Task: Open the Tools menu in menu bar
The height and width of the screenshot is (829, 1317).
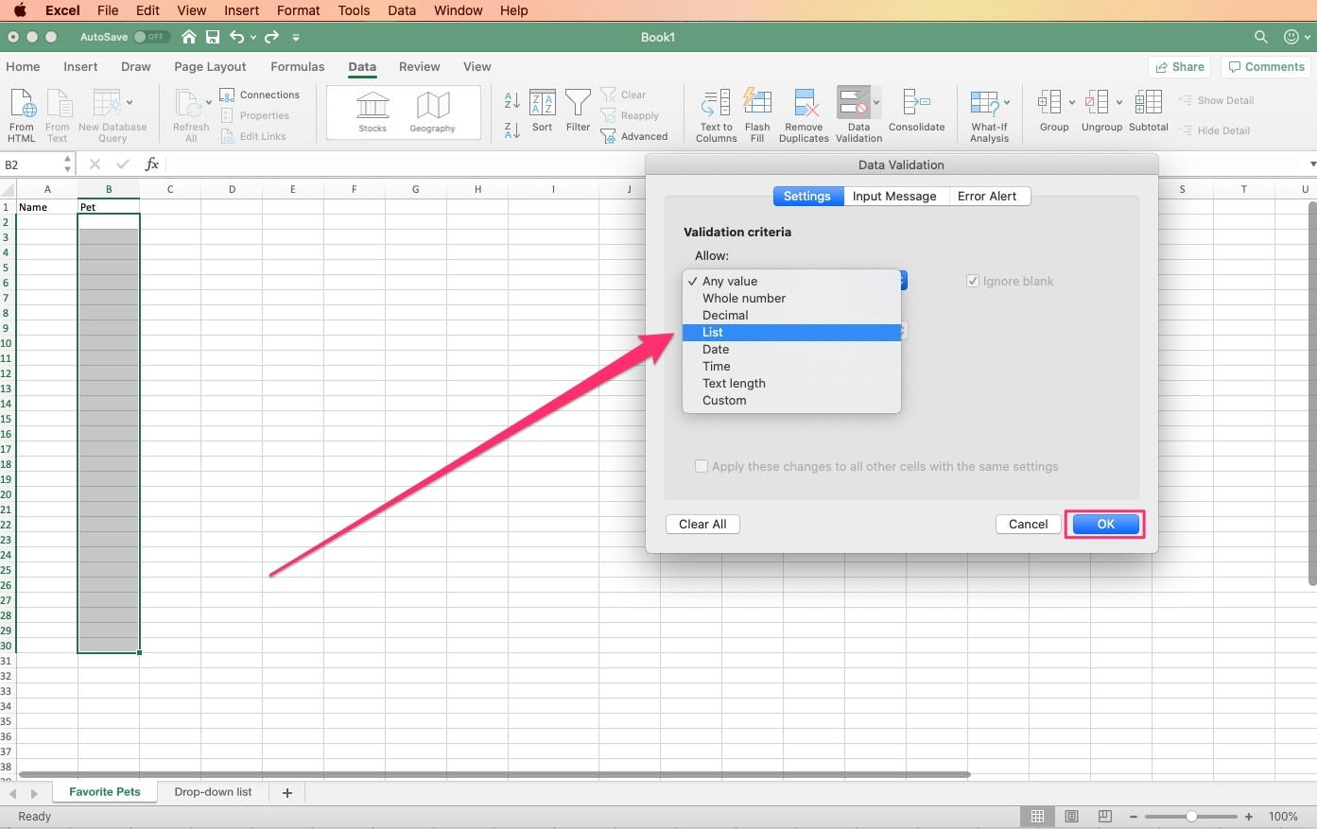Action: (354, 10)
